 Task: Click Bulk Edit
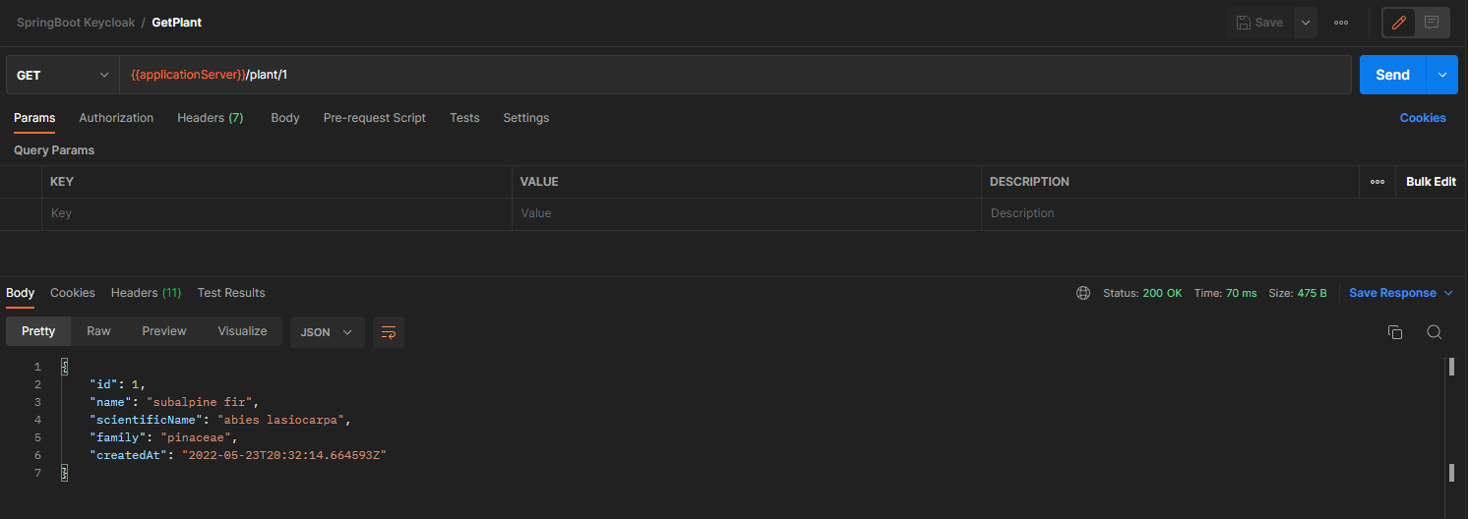[x=1431, y=182]
